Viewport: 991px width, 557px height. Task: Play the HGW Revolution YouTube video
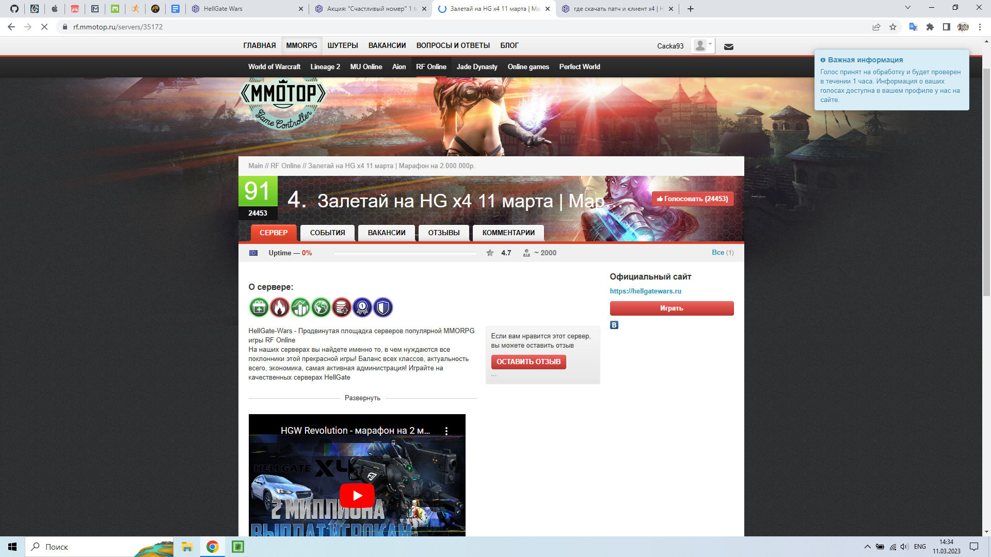coord(357,496)
